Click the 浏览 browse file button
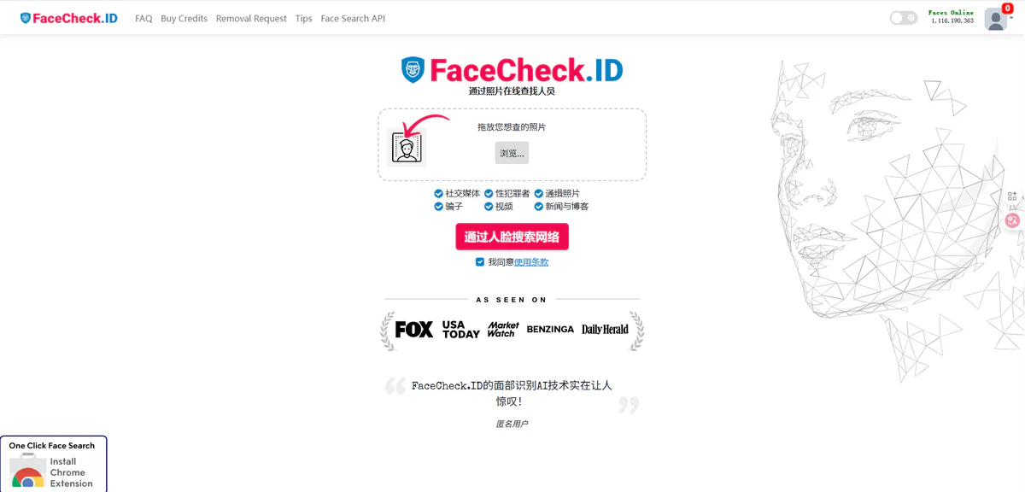1025x492 pixels. [x=512, y=153]
